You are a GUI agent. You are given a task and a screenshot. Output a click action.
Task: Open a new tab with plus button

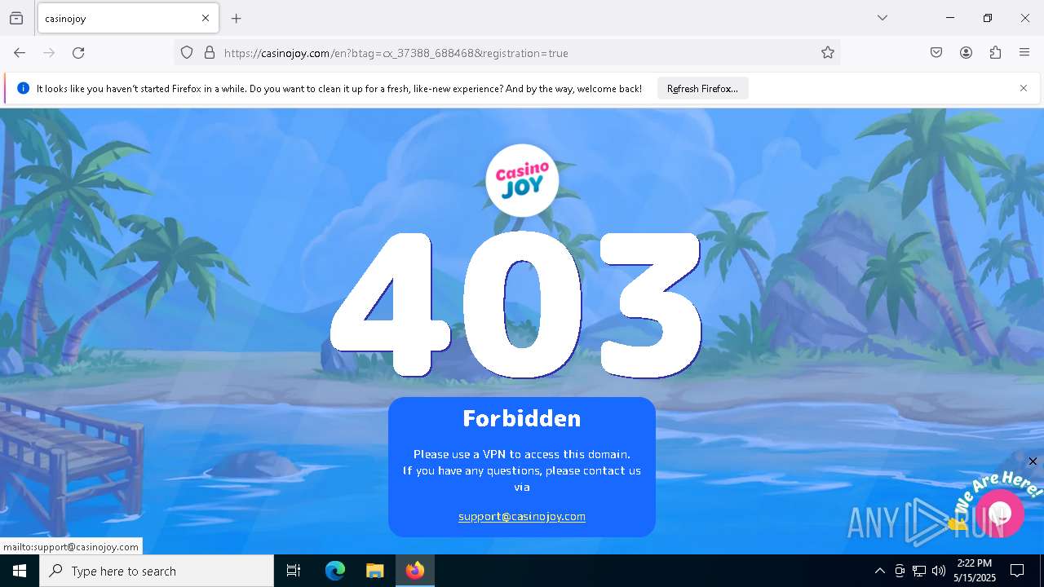237,18
